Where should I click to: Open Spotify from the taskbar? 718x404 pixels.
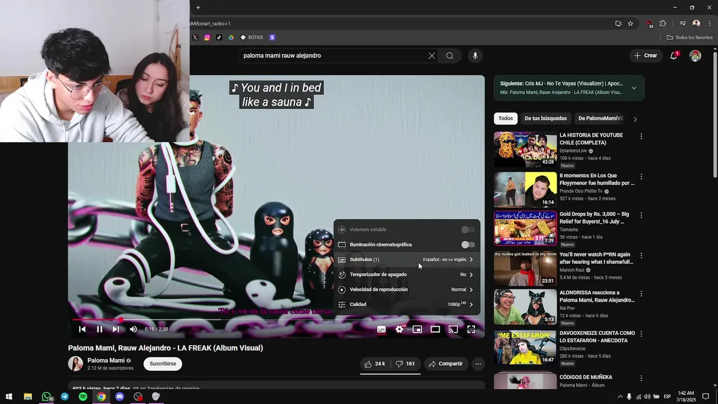[x=83, y=397]
